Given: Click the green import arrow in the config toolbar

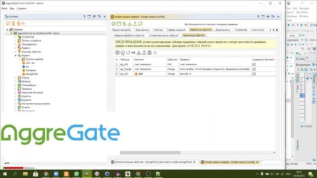Looking at the screenshot, I should (x=130, y=24).
